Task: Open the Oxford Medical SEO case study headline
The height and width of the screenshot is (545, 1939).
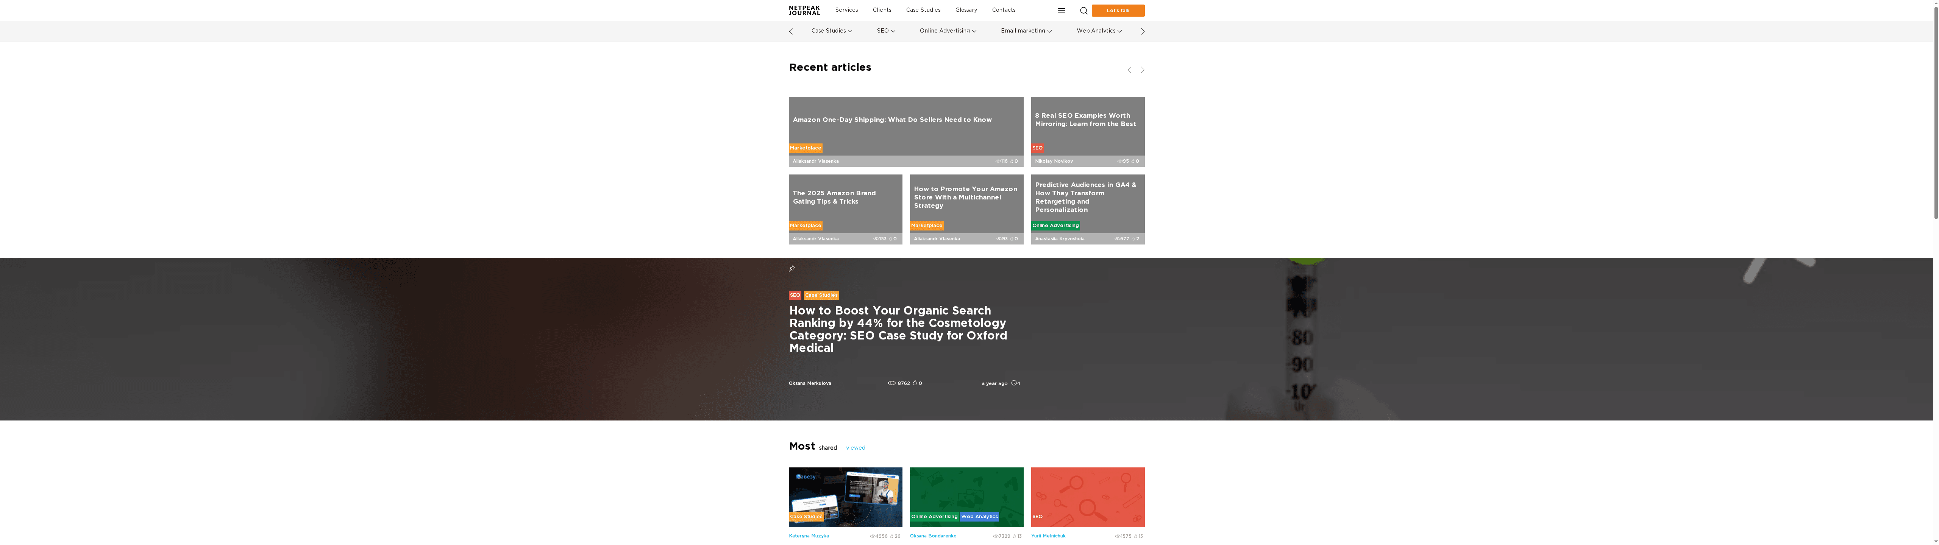Action: 897,329
